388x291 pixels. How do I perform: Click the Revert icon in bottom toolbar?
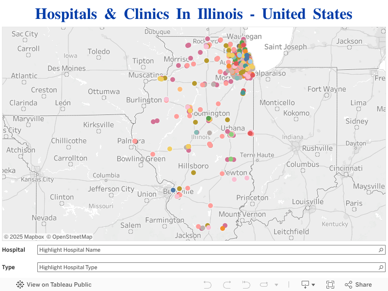click(x=246, y=285)
